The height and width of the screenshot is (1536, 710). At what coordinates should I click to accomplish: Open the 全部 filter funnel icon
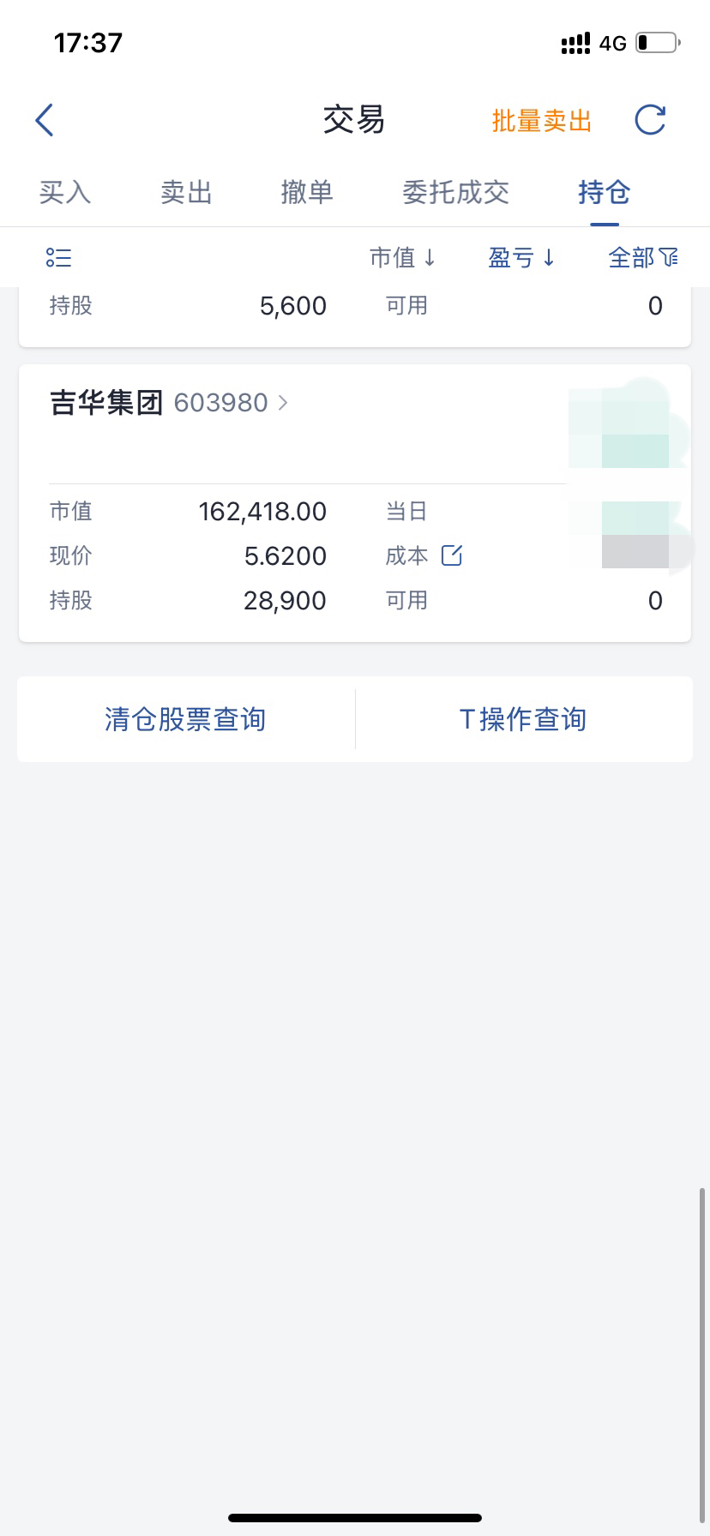[669, 257]
